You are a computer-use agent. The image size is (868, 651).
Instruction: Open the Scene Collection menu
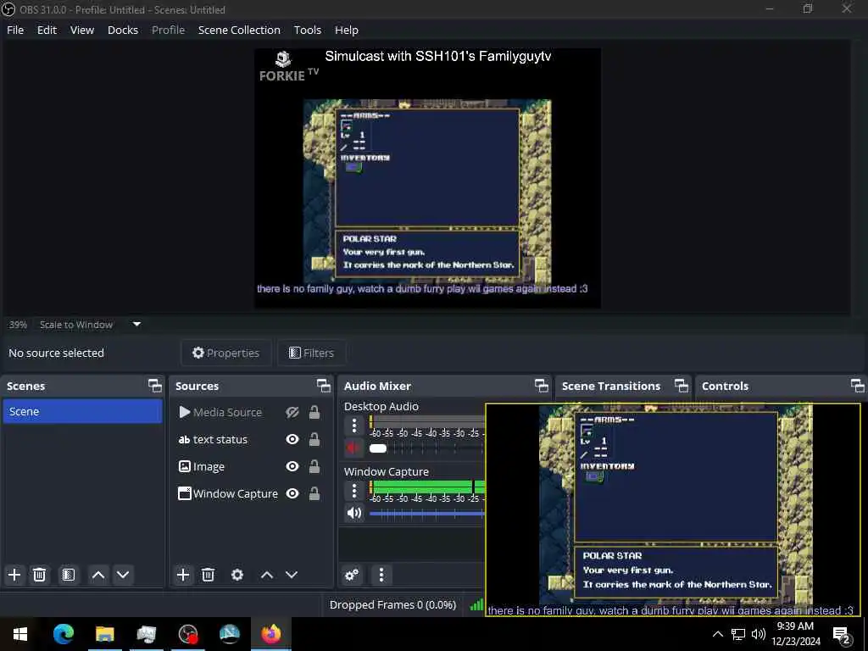click(x=239, y=30)
